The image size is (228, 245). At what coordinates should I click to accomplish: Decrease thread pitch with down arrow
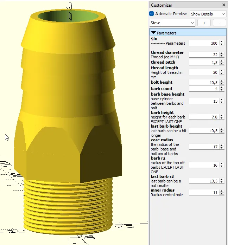pyautogui.click(x=221, y=64)
